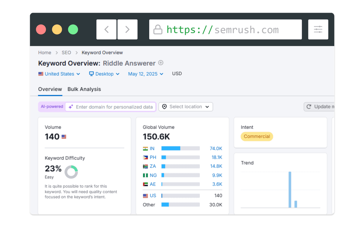
Task: Click the UAE flag icon
Action: 145,184
